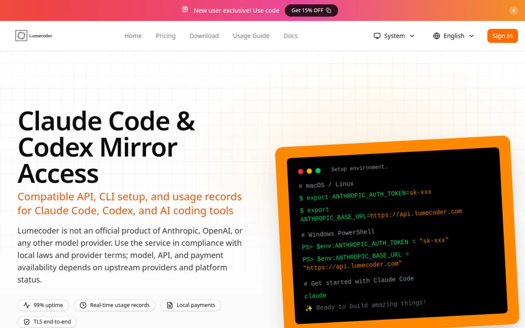This screenshot has width=525, height=328.
Task: Click the pulse icon in 99% uptime badge
Action: 27,305
